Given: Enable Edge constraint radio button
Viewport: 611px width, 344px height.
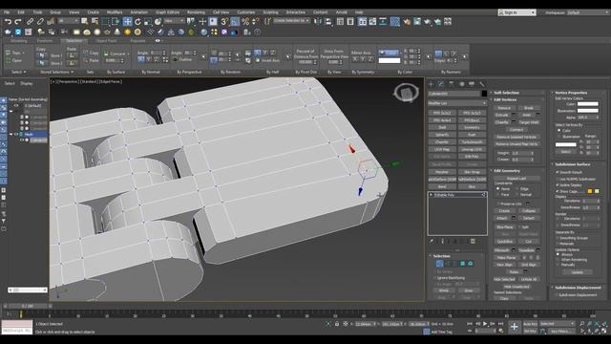Looking at the screenshot, I should click(x=517, y=189).
